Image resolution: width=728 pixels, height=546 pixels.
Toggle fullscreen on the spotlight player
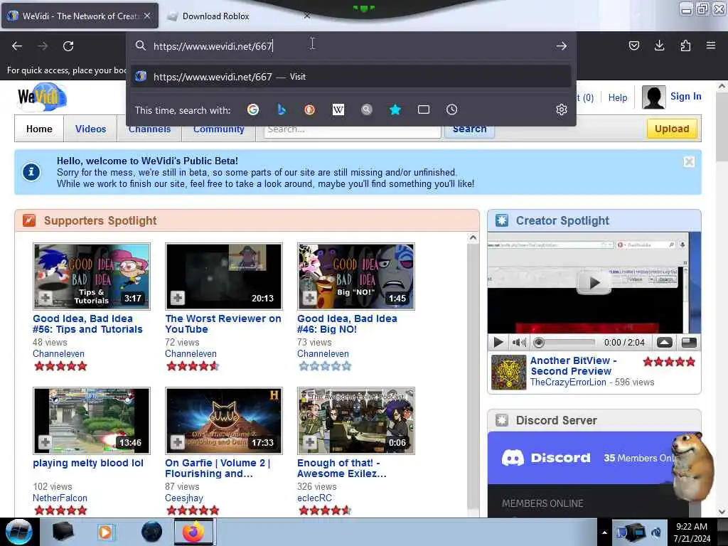pyautogui.click(x=689, y=343)
